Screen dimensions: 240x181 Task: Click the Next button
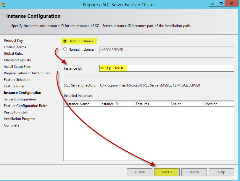[x=167, y=172]
